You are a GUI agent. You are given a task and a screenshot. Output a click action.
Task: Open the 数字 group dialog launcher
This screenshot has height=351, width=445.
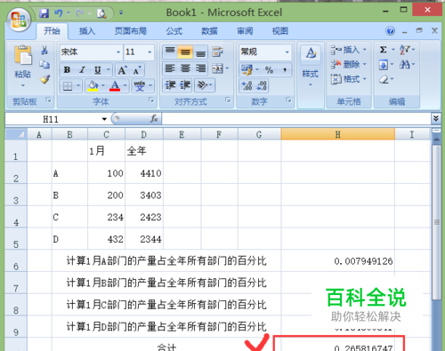[288, 100]
